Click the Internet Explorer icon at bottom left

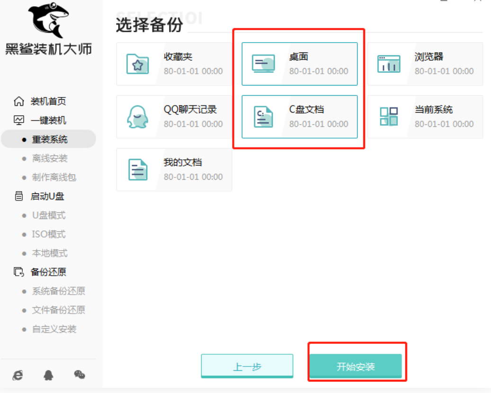click(x=18, y=375)
